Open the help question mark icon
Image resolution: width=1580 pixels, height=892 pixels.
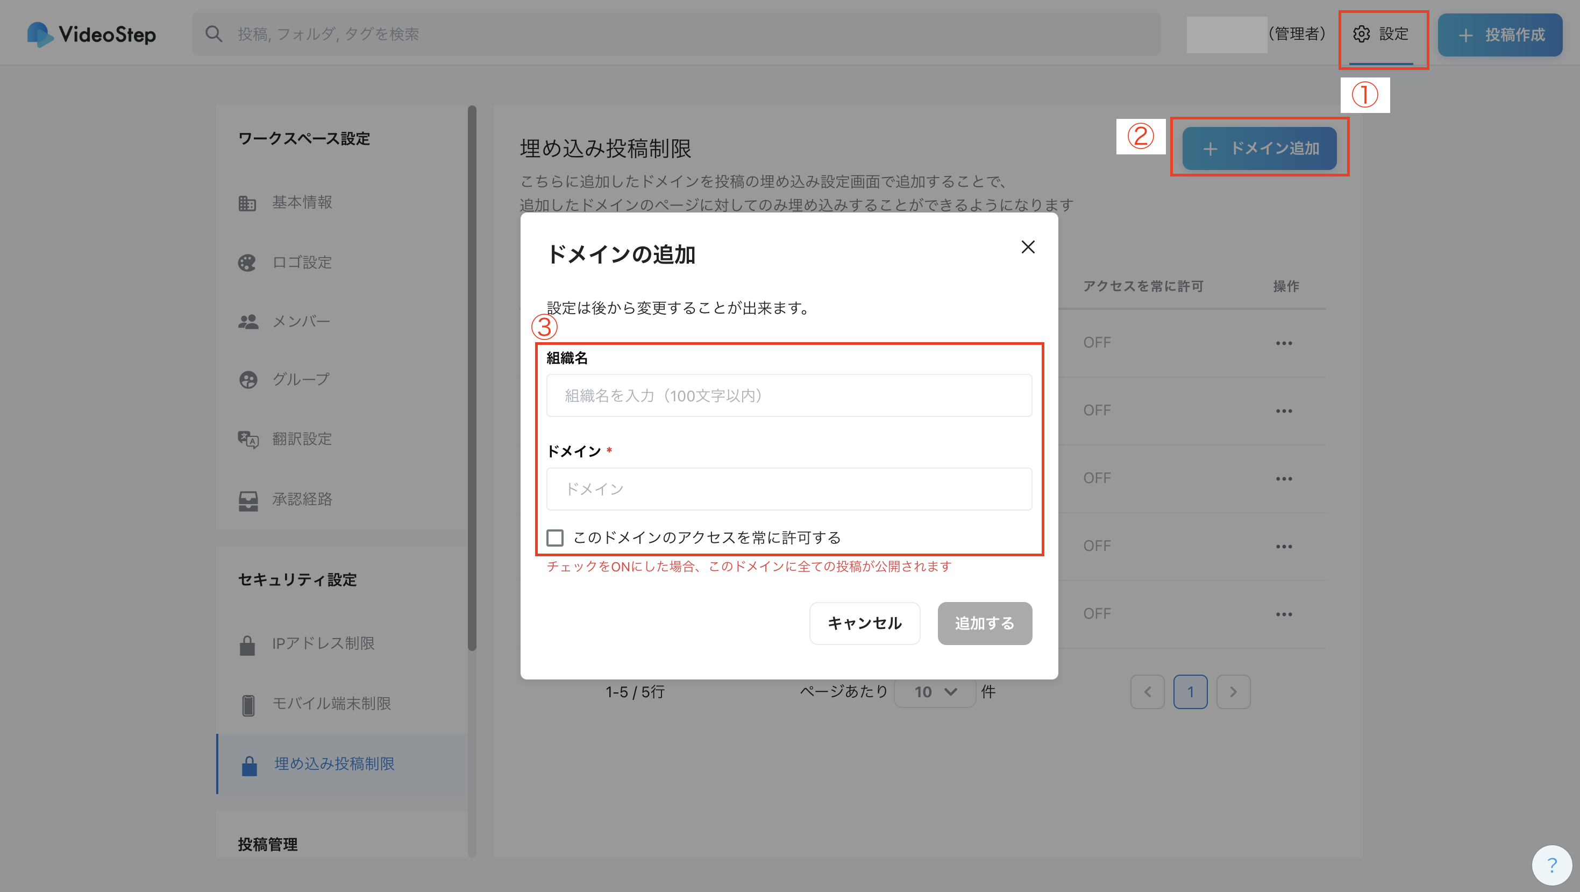click(1552, 865)
